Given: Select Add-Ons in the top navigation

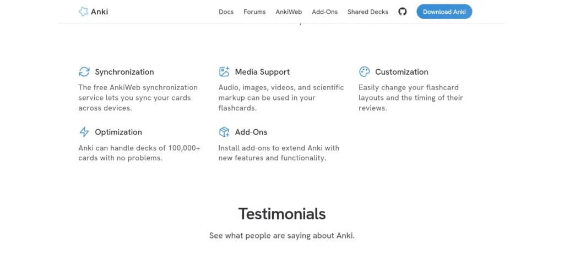Looking at the screenshot, I should [325, 12].
